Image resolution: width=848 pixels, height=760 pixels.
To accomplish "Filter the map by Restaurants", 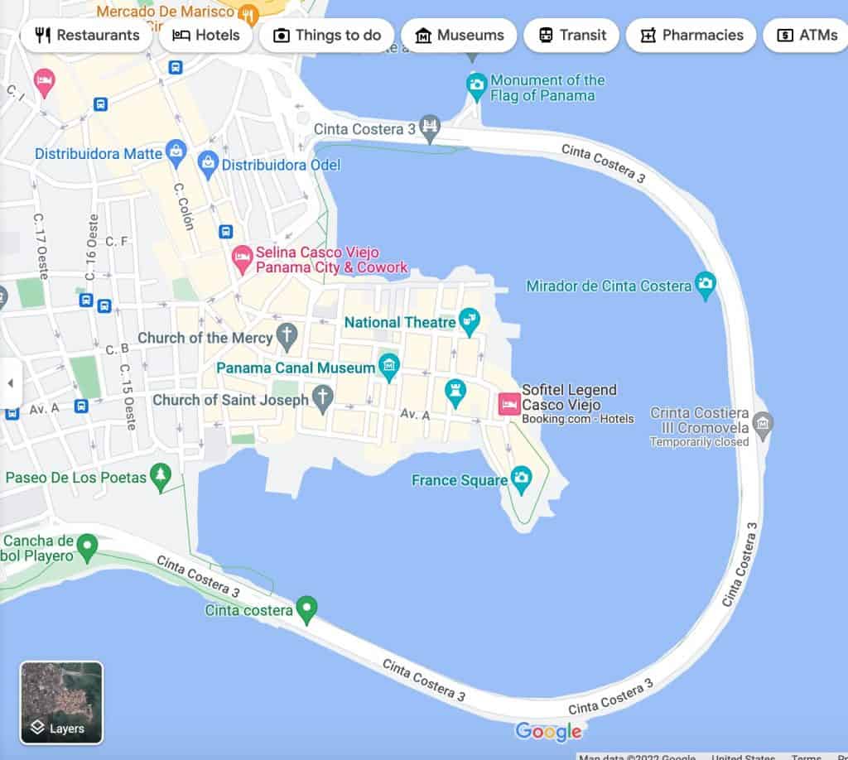I will tap(86, 36).
